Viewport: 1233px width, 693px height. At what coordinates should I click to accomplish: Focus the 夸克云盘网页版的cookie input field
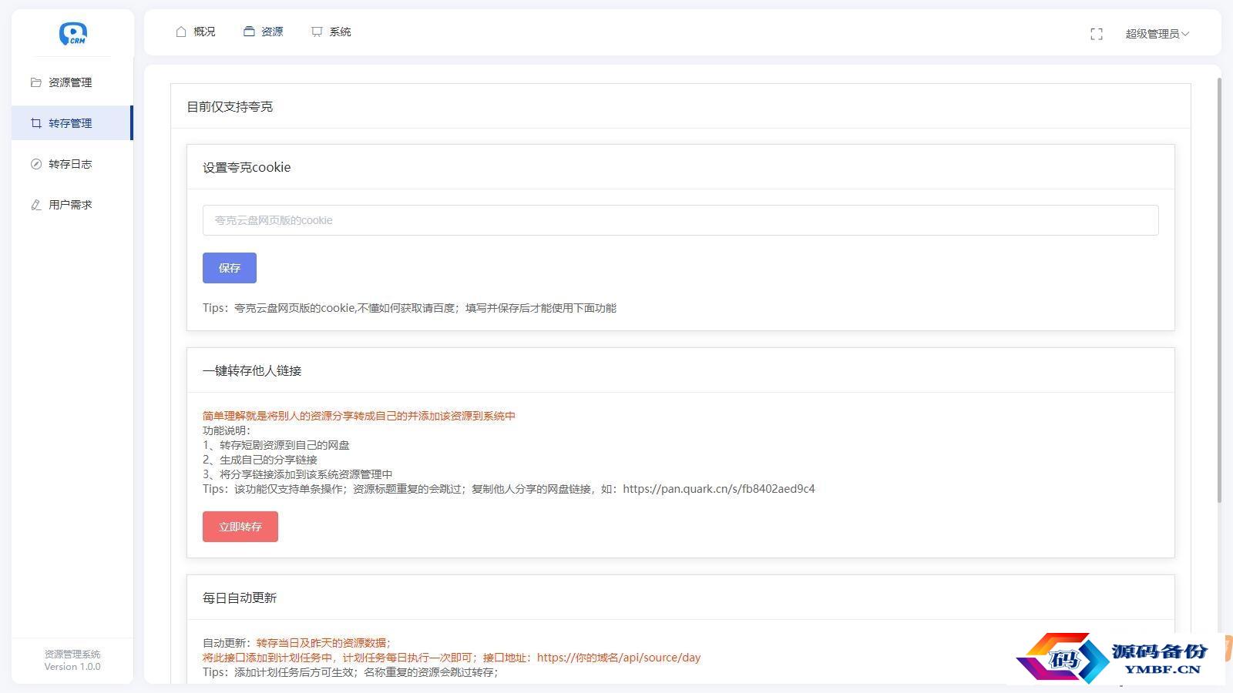point(680,220)
